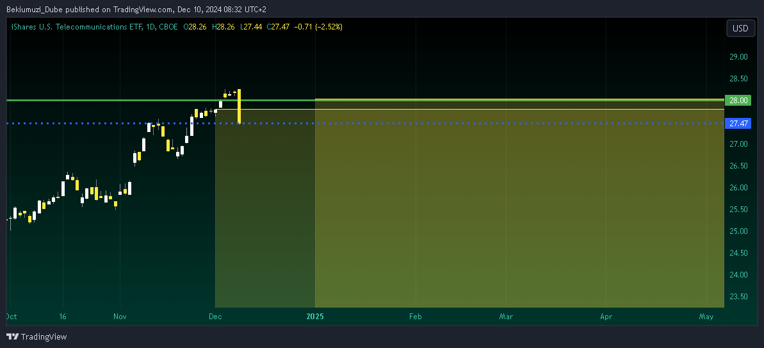Click the Apr time axis label
Viewport: 764px width, 348px height.
tap(606, 317)
